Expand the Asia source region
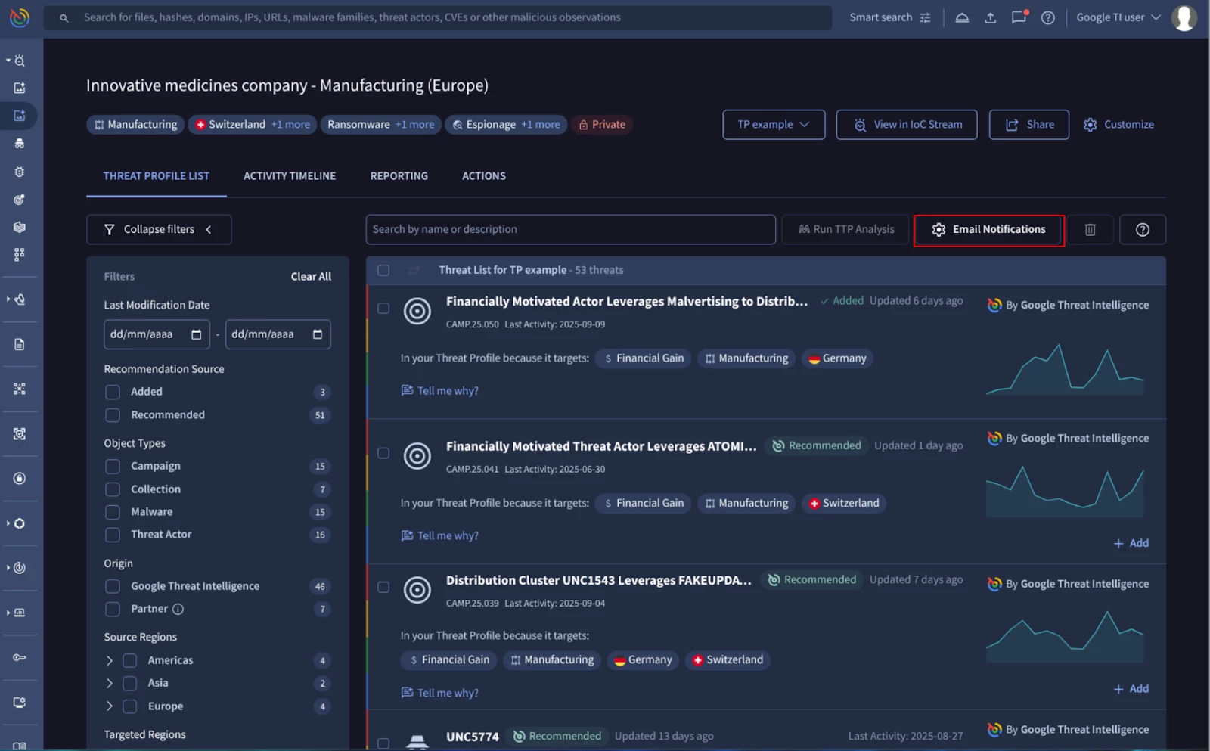Viewport: 1210px width, 751px height. click(110, 683)
